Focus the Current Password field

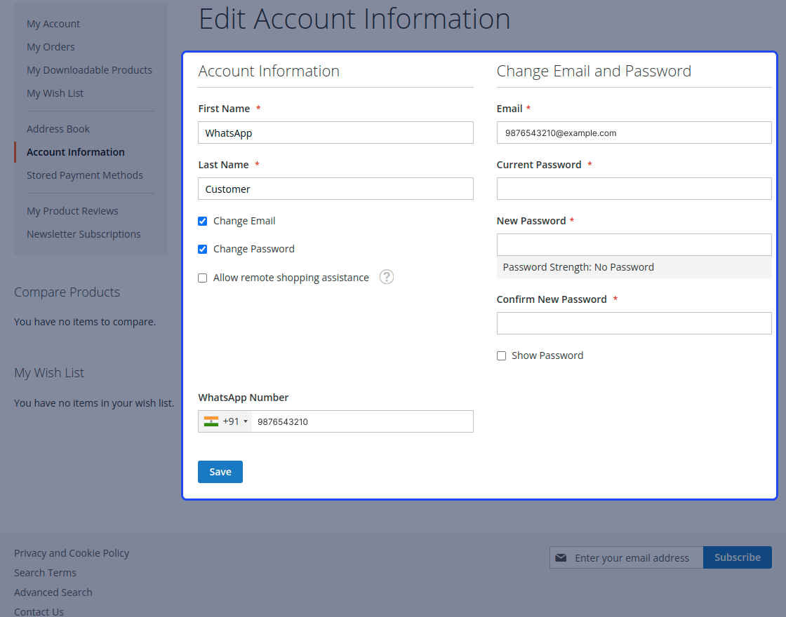tap(634, 189)
